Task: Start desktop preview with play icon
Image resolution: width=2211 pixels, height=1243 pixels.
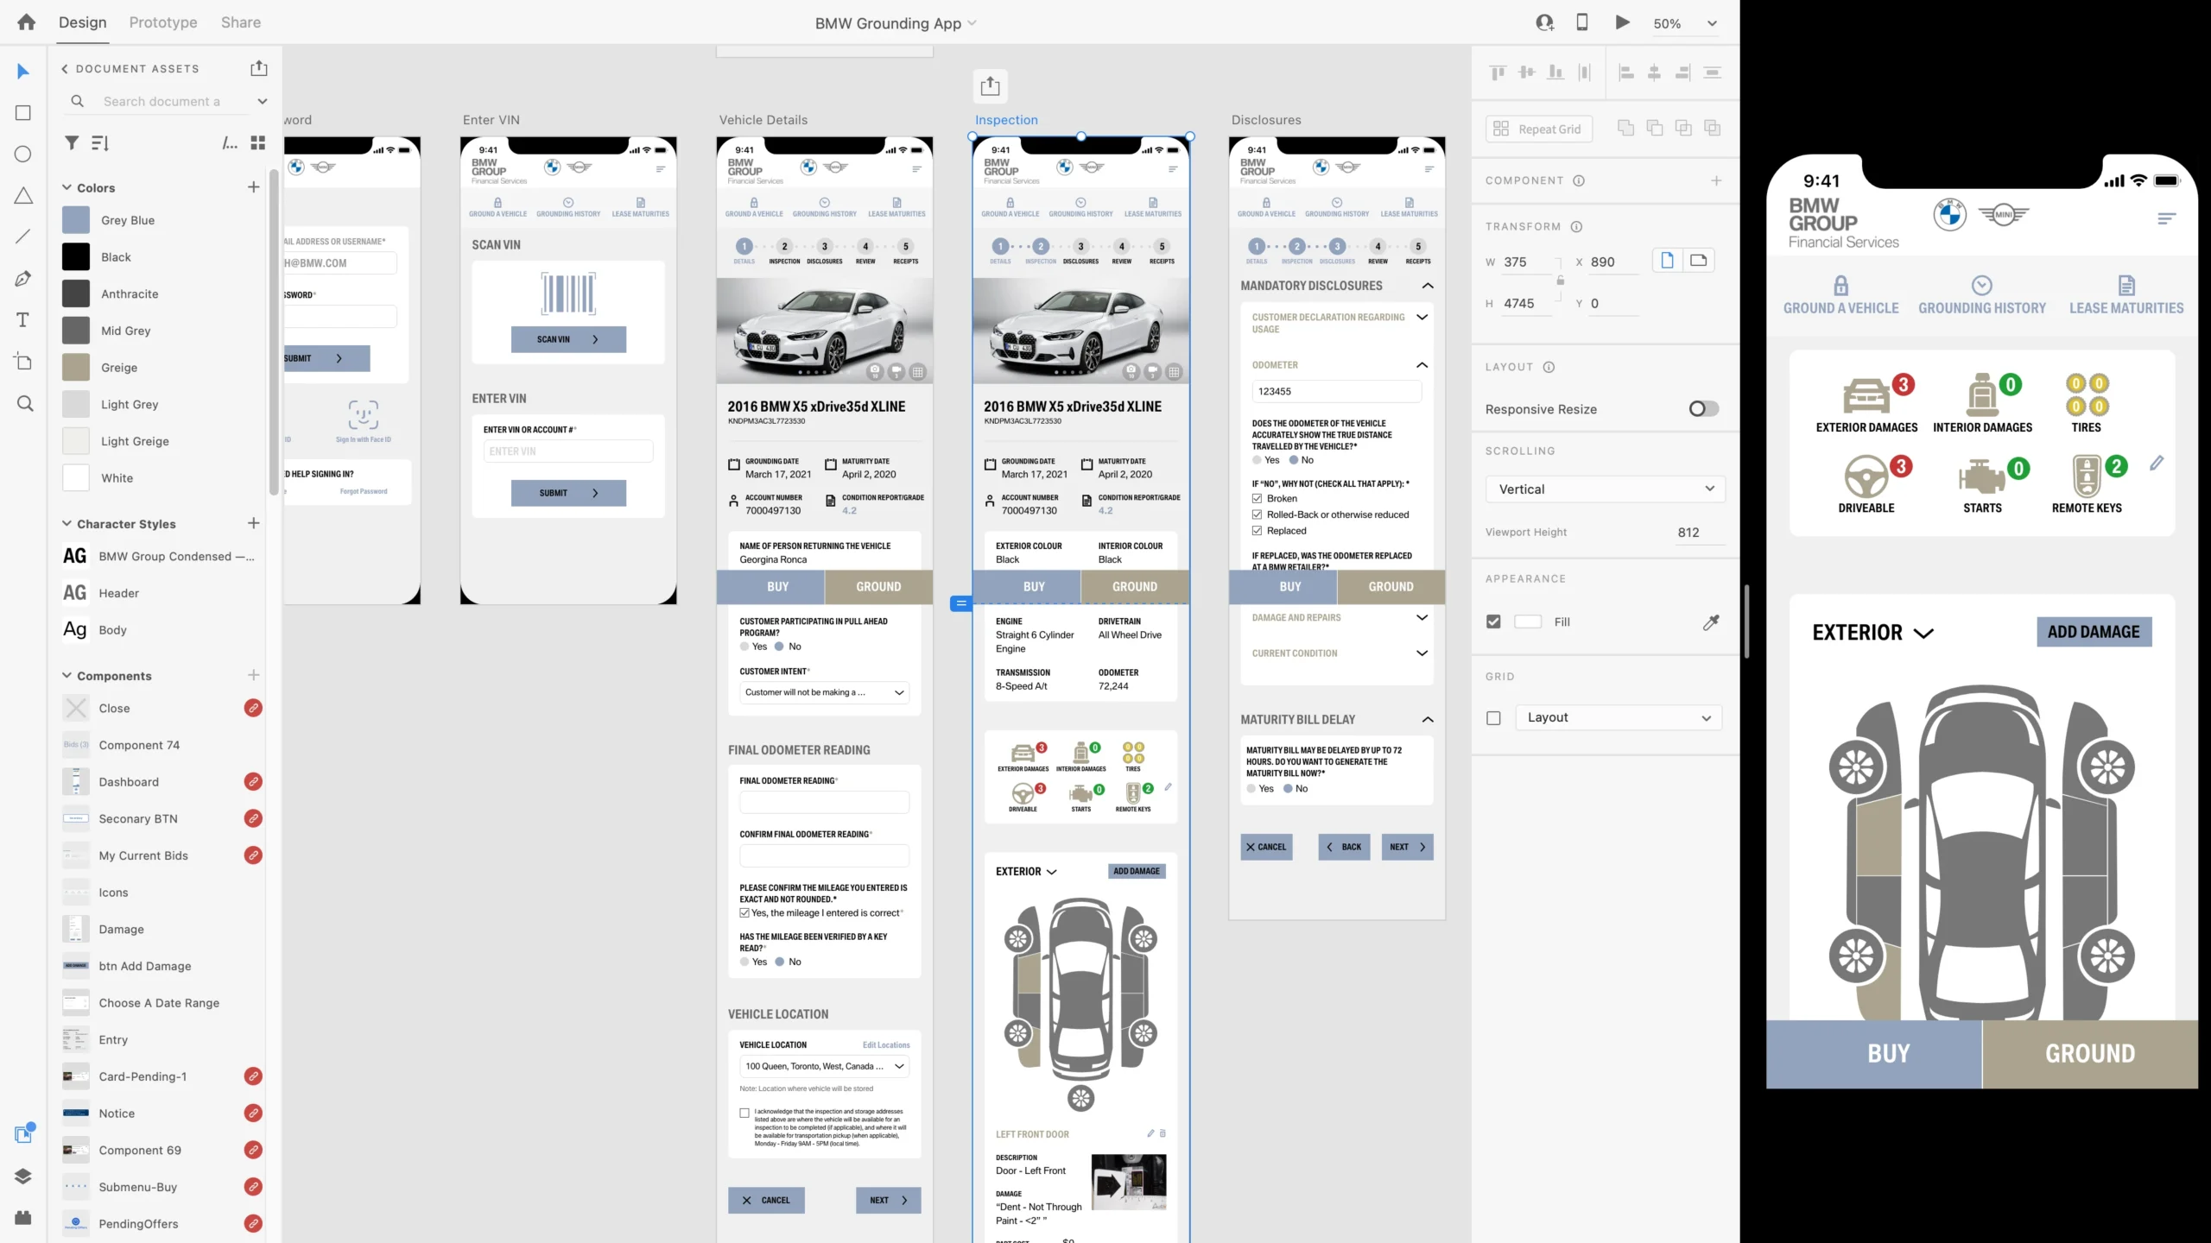Action: coord(1623,22)
